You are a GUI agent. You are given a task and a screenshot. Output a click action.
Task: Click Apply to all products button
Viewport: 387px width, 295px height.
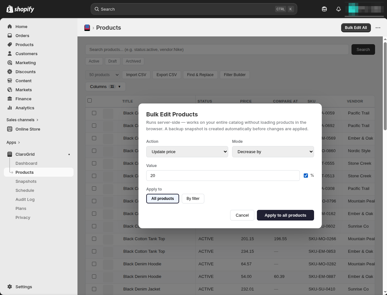pyautogui.click(x=285, y=215)
